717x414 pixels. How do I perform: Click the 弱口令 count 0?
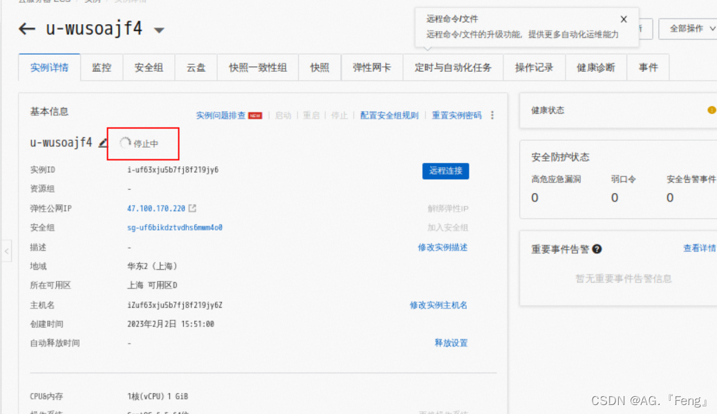[x=615, y=197]
